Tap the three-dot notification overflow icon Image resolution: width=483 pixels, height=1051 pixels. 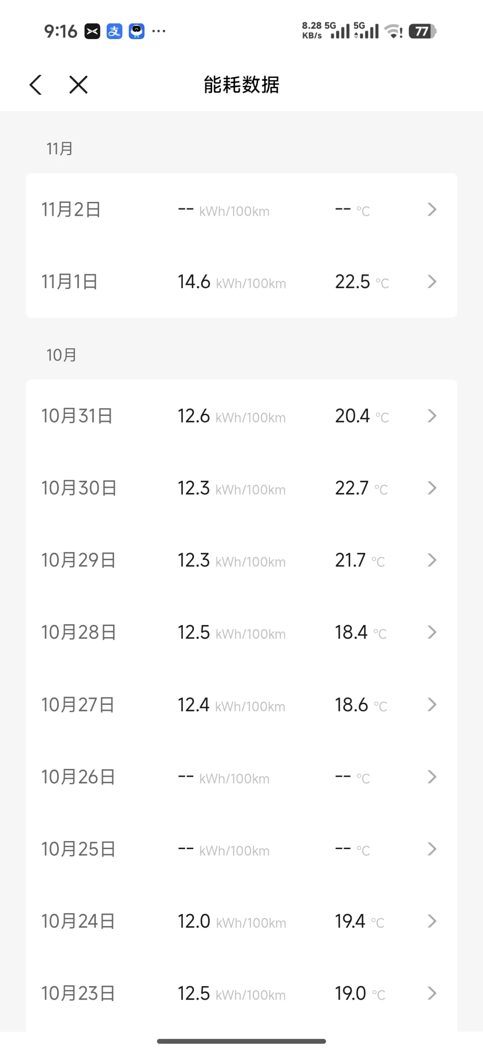pos(159,31)
